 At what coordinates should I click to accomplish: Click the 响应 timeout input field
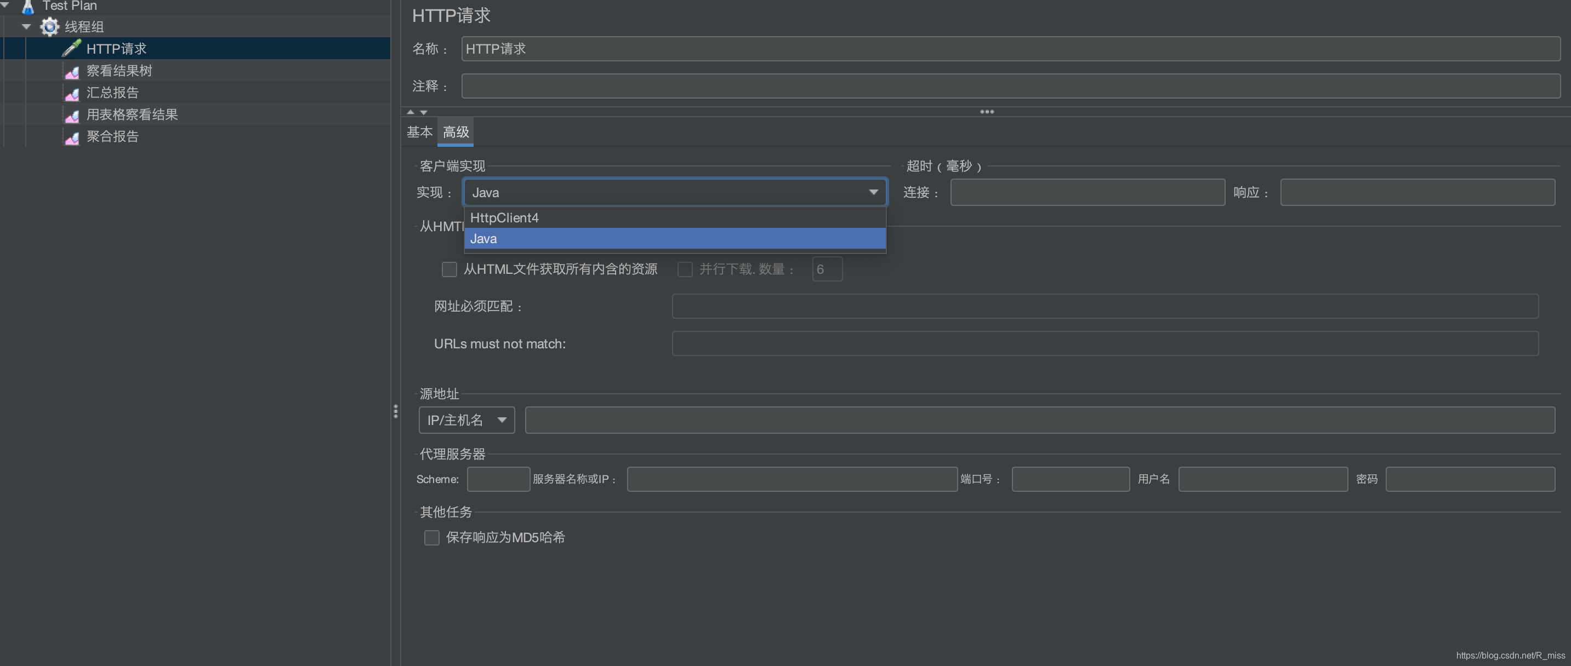(1418, 193)
